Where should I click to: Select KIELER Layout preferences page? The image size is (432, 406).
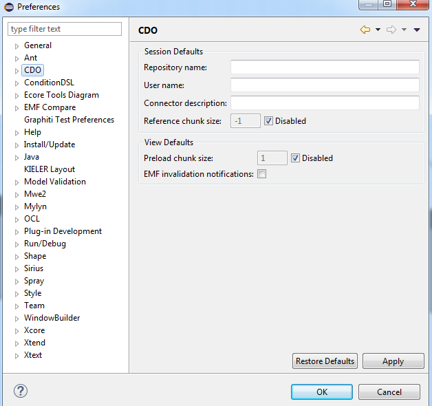50,169
